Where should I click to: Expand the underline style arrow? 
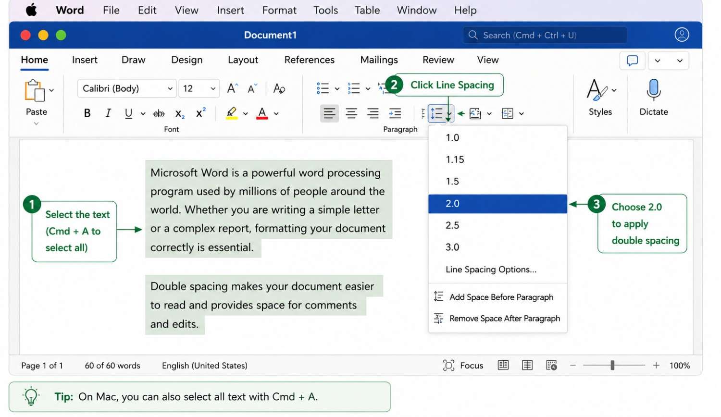[143, 114]
